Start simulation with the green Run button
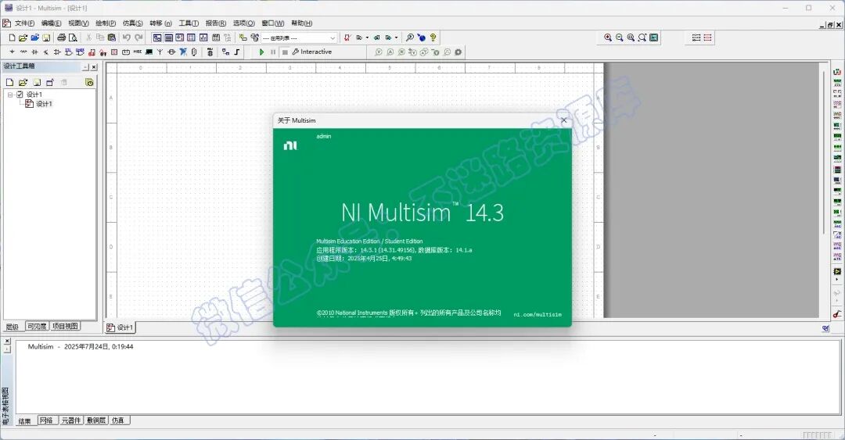The image size is (845, 440). pos(261,52)
